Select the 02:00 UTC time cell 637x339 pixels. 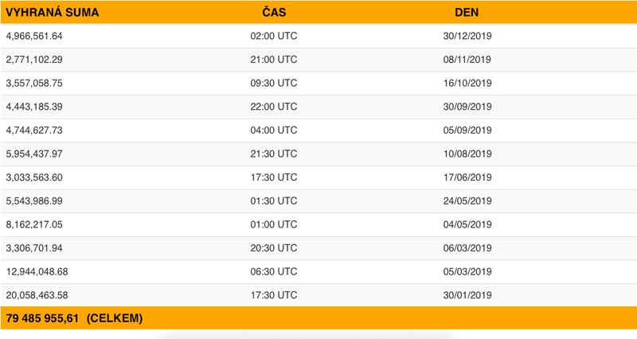coord(274,36)
